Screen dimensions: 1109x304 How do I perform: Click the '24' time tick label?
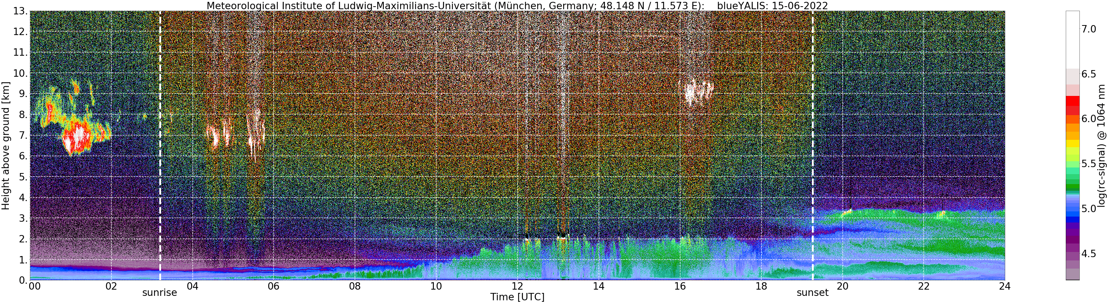point(1005,286)
